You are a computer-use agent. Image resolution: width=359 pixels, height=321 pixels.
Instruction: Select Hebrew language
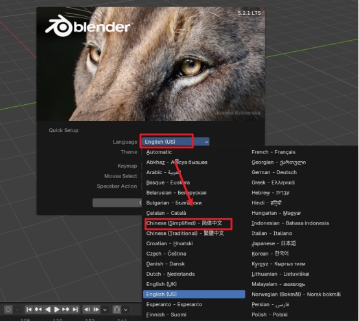(x=303, y=193)
